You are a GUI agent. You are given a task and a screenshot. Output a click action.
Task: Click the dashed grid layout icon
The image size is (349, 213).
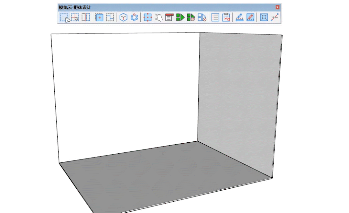[x=110, y=17]
